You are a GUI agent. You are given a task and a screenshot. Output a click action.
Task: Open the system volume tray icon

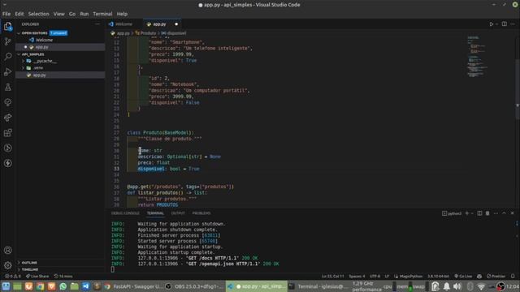pos(457,286)
